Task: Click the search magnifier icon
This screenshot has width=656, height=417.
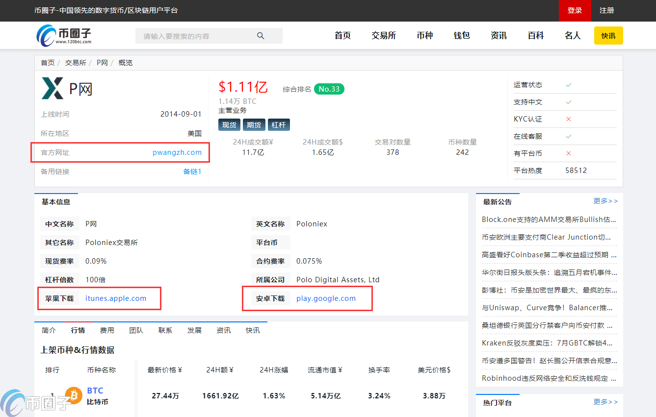Action: 261,36
